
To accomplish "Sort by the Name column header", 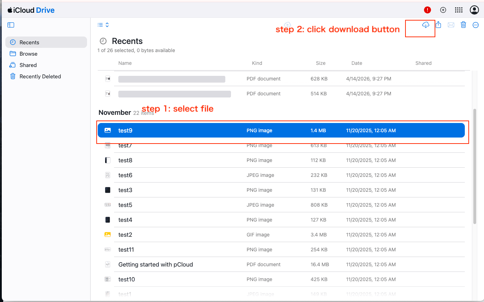I will click(125, 63).
